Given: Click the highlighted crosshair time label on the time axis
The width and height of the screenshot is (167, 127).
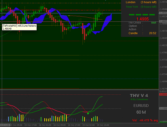Looking at the screenshot, I should tap(5, 125).
